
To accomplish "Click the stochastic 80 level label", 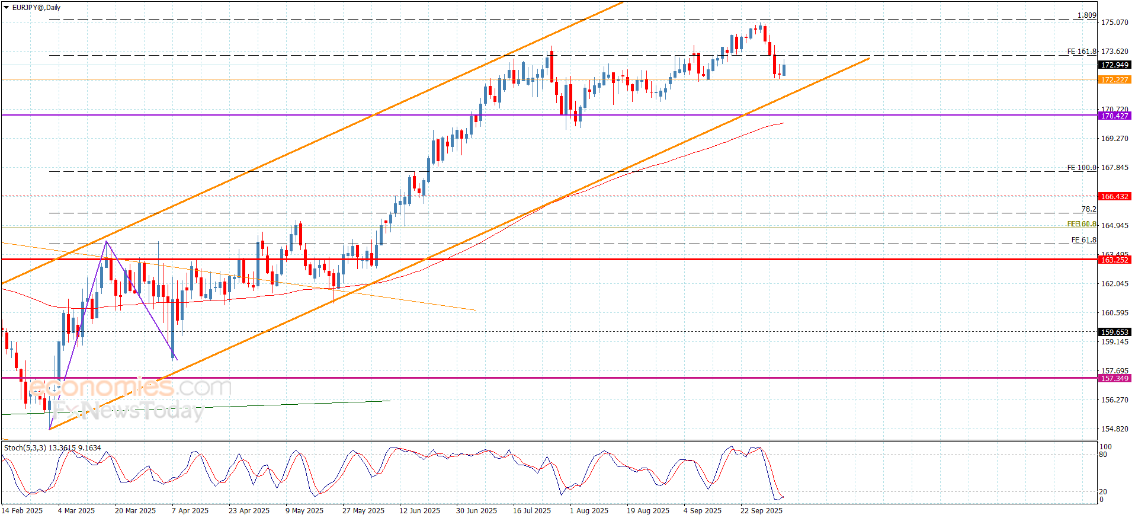I will [1103, 455].
